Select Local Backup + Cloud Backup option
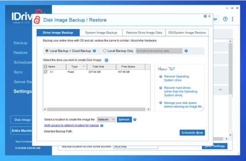The image size is (246, 161). tap(47, 51)
